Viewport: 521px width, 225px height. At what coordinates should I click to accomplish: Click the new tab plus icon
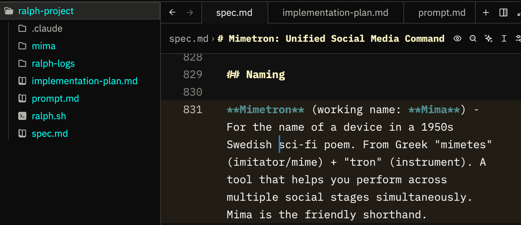(486, 13)
